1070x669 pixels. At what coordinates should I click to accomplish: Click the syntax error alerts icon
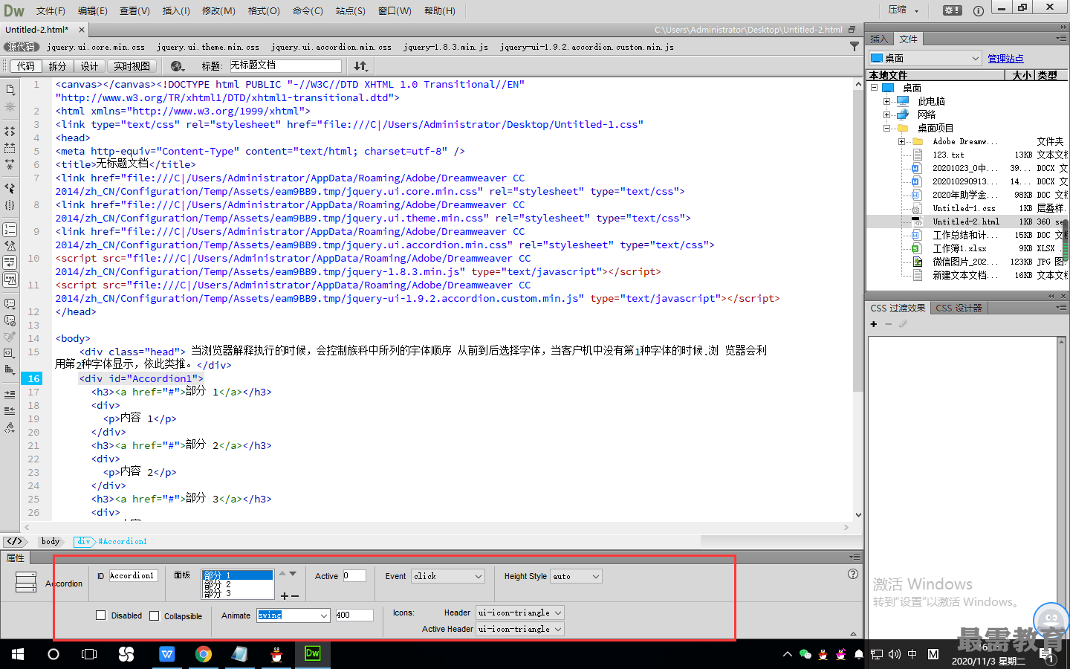coord(10,279)
